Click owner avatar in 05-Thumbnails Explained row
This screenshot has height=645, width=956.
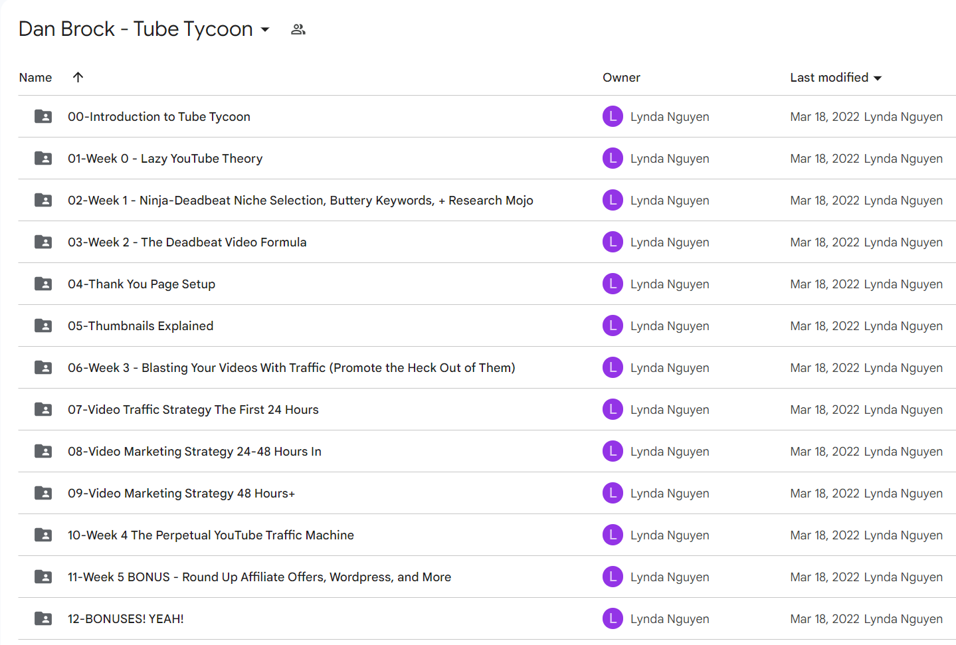[613, 325]
